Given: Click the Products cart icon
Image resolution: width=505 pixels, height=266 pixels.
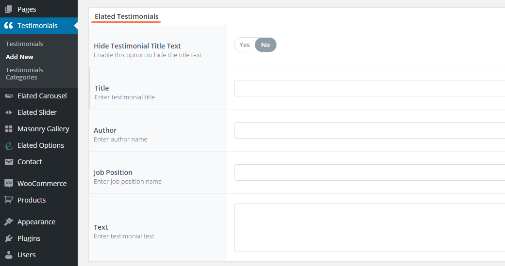Looking at the screenshot, I should [x=8, y=200].
